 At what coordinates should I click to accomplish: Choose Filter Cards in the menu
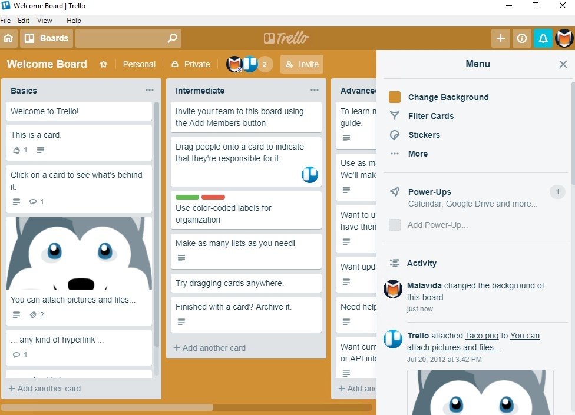[x=431, y=116]
